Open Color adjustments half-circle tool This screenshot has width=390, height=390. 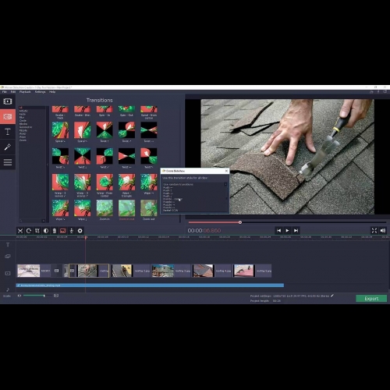pyautogui.click(x=46, y=231)
